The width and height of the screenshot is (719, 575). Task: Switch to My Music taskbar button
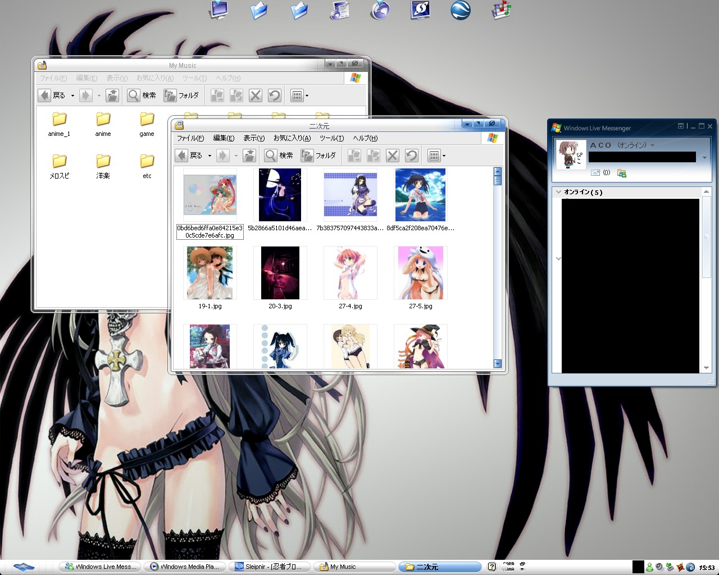coord(354,567)
